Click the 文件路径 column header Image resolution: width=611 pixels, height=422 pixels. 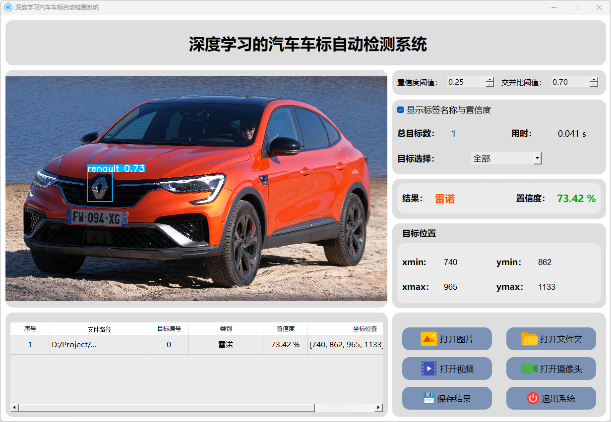pos(99,329)
